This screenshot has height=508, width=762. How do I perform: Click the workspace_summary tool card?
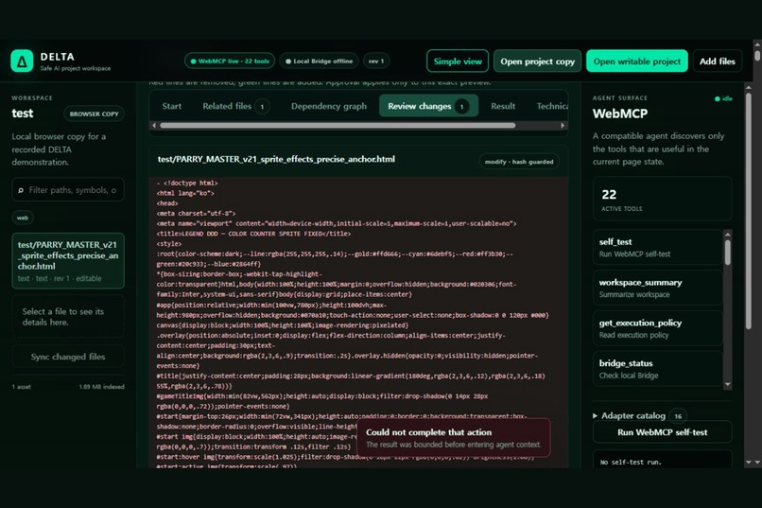[x=657, y=288]
